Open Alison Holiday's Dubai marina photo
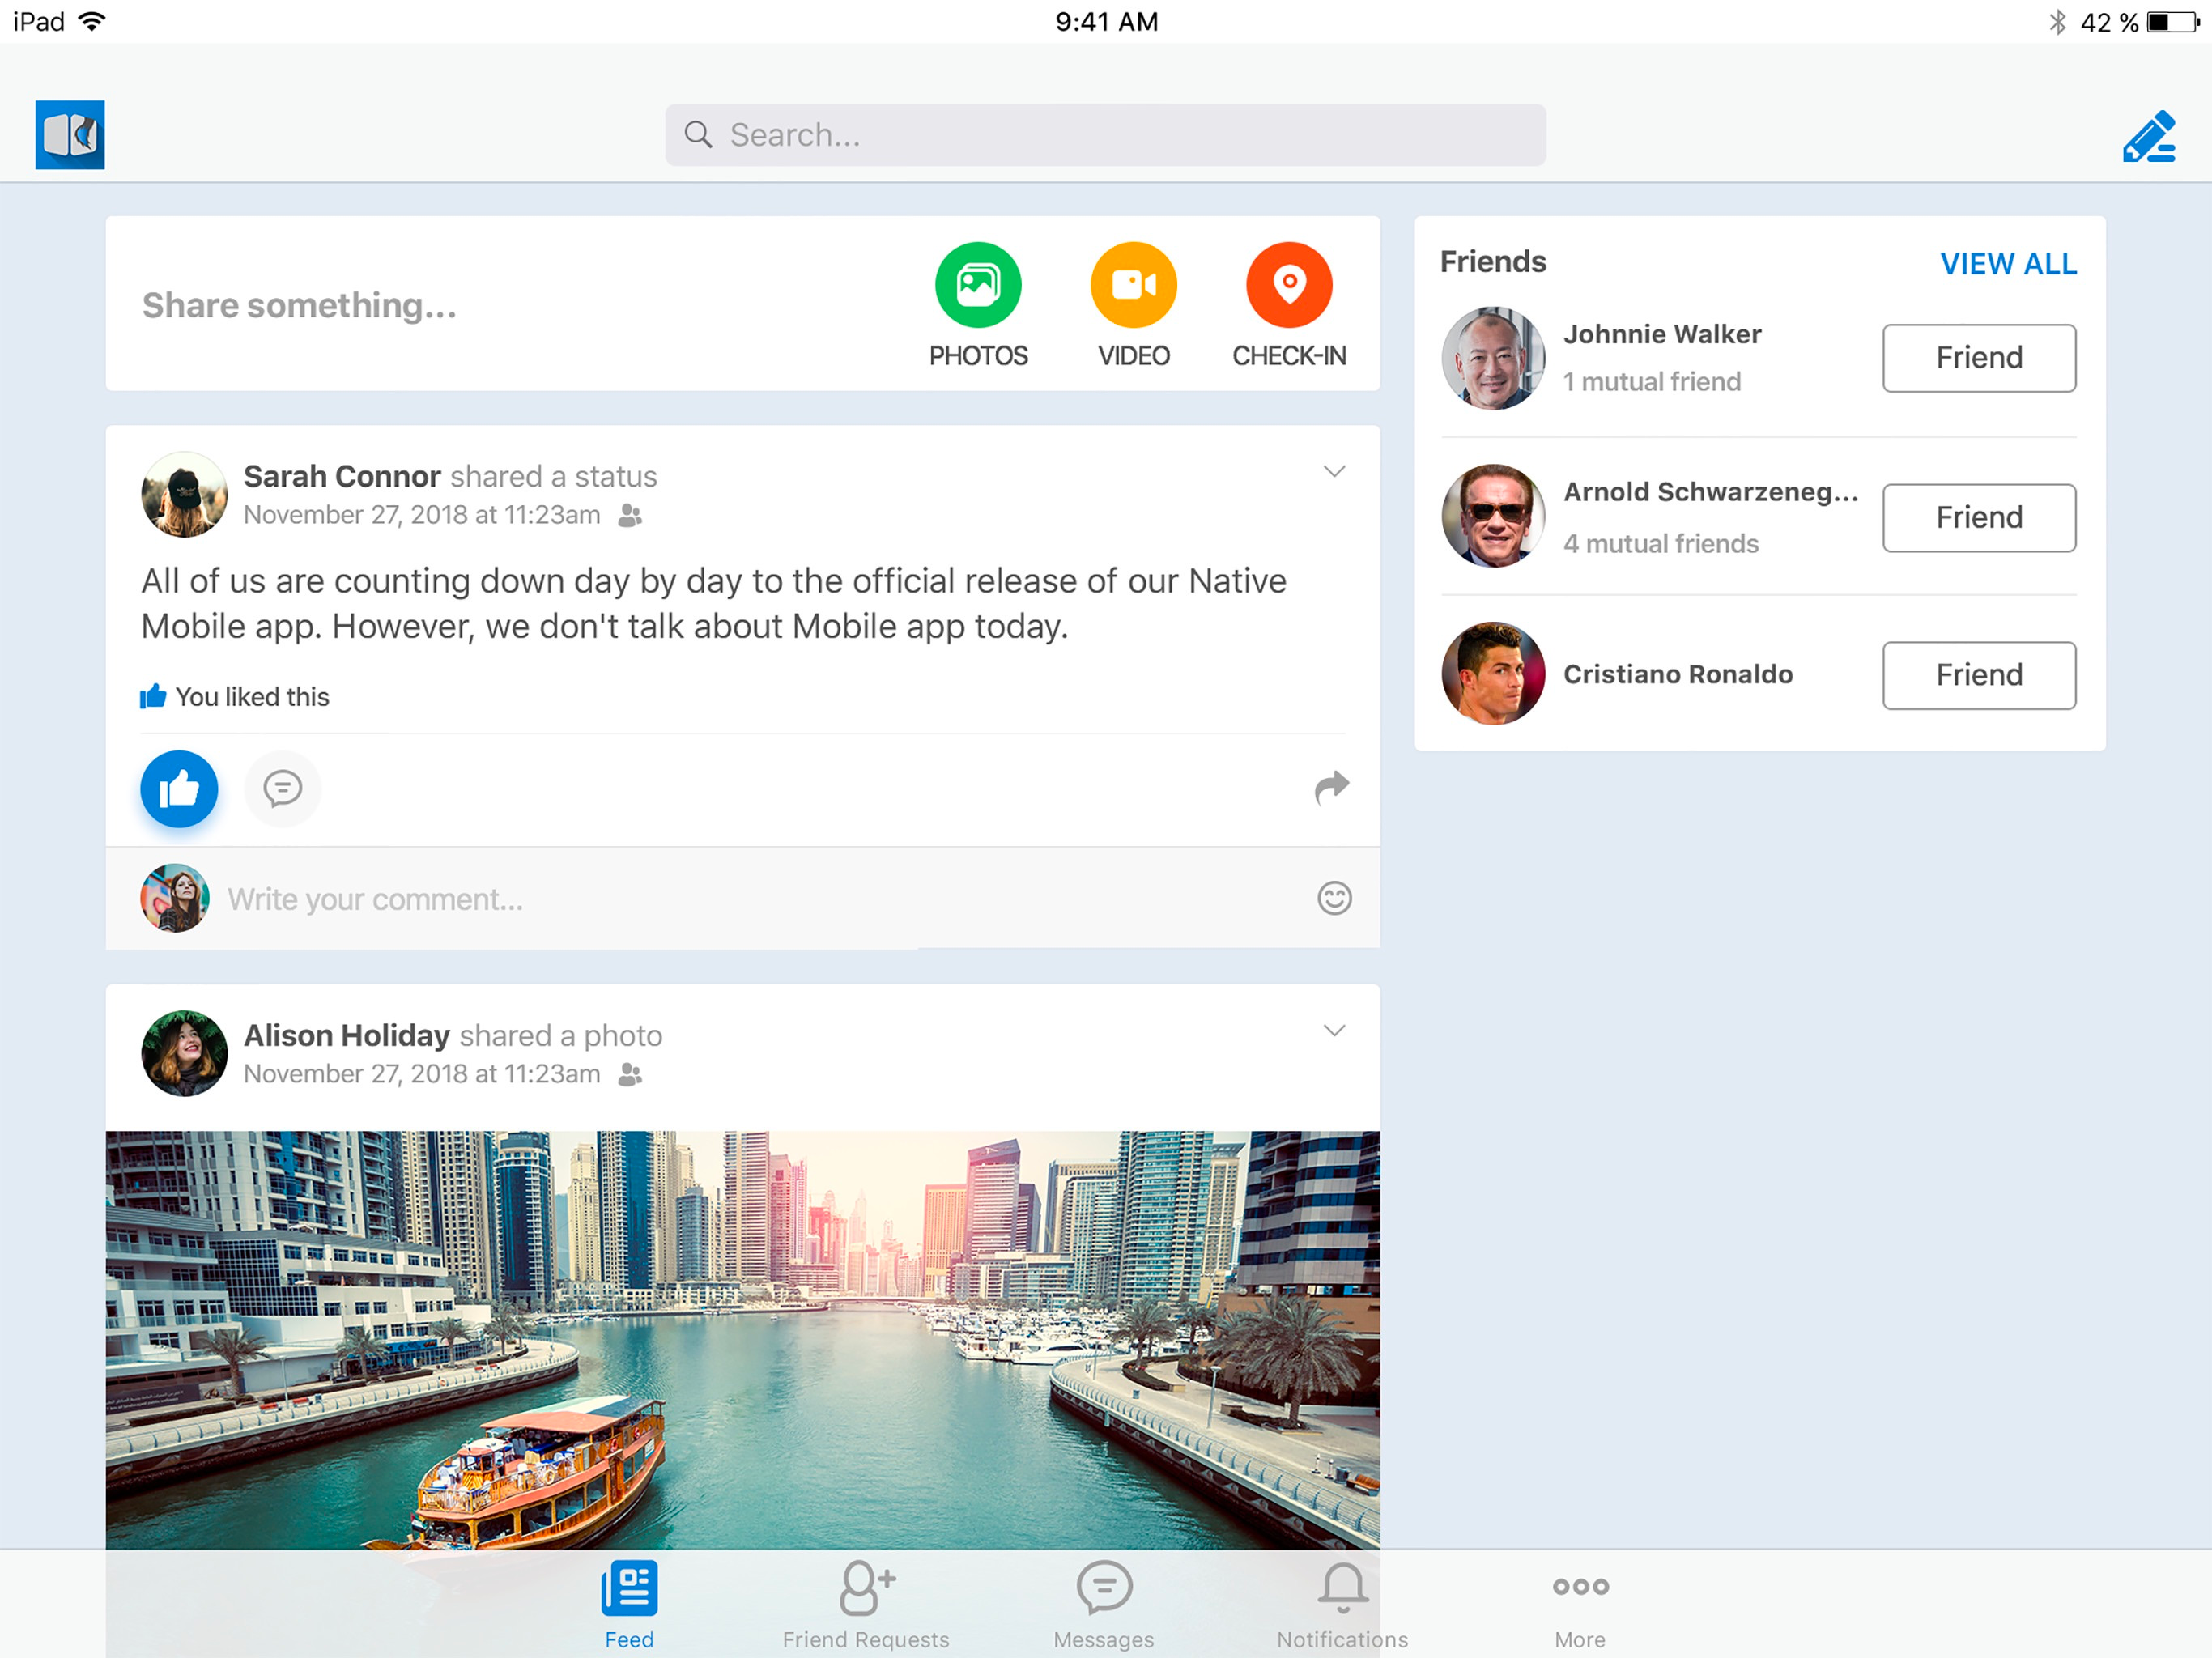 (742, 1340)
